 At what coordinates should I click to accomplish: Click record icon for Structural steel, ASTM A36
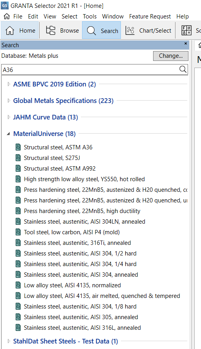pyautogui.click(x=18, y=147)
